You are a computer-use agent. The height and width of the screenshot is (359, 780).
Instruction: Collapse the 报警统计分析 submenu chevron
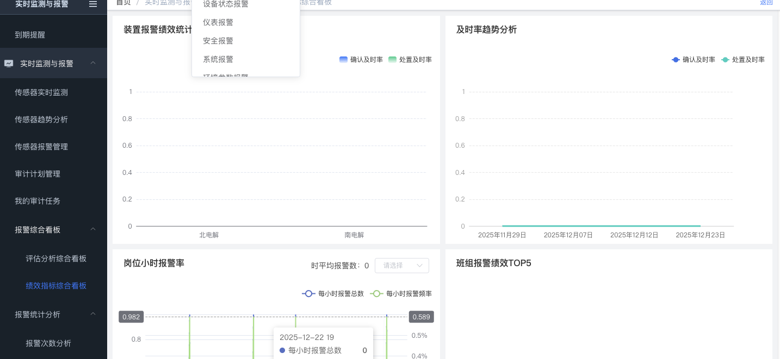click(x=93, y=314)
